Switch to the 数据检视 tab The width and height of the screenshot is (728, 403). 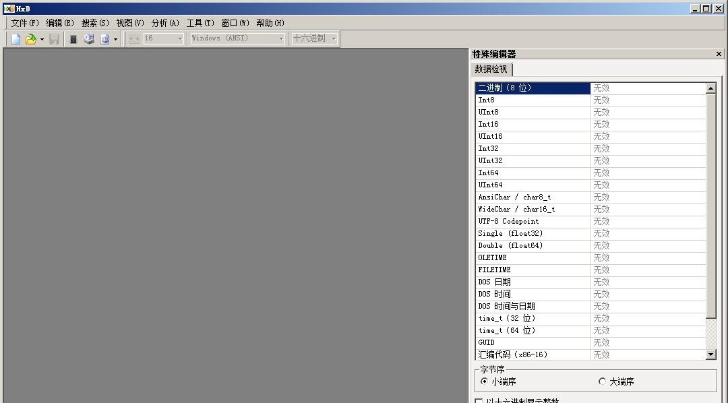tap(493, 69)
